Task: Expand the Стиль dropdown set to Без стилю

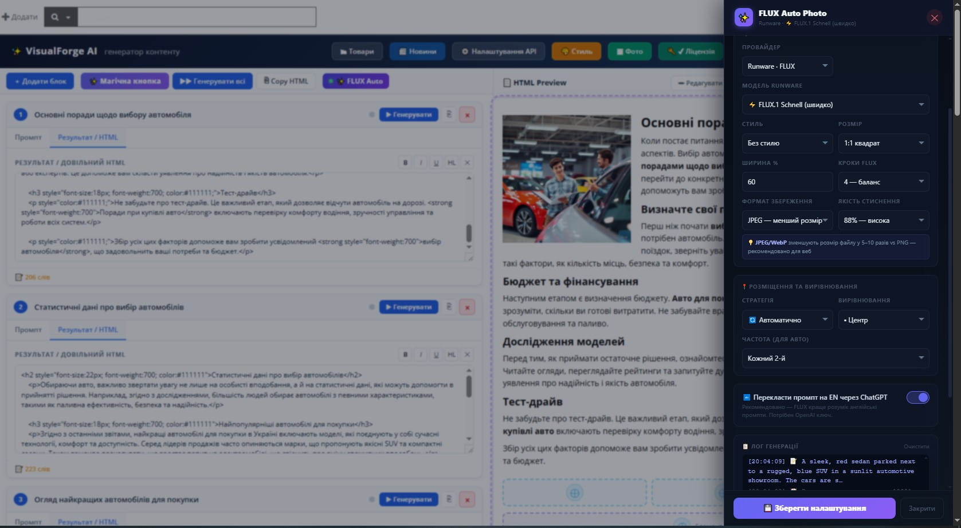Action: tap(787, 143)
